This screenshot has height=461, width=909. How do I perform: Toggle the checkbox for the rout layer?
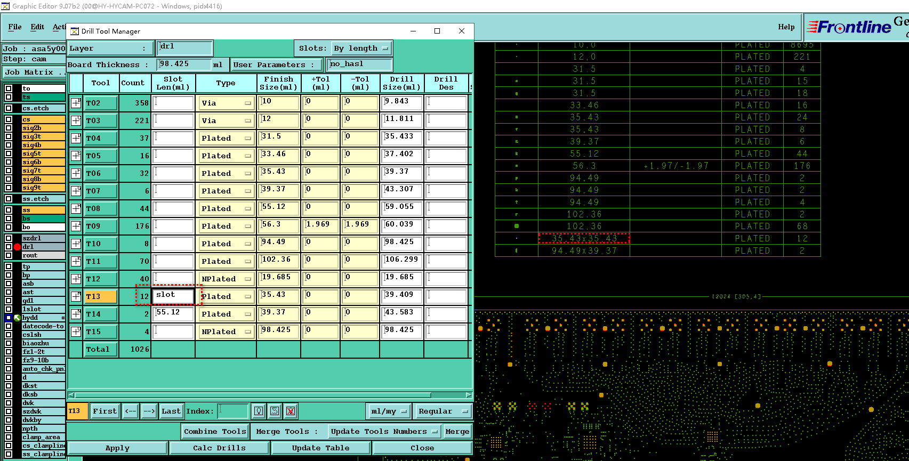tap(9, 255)
